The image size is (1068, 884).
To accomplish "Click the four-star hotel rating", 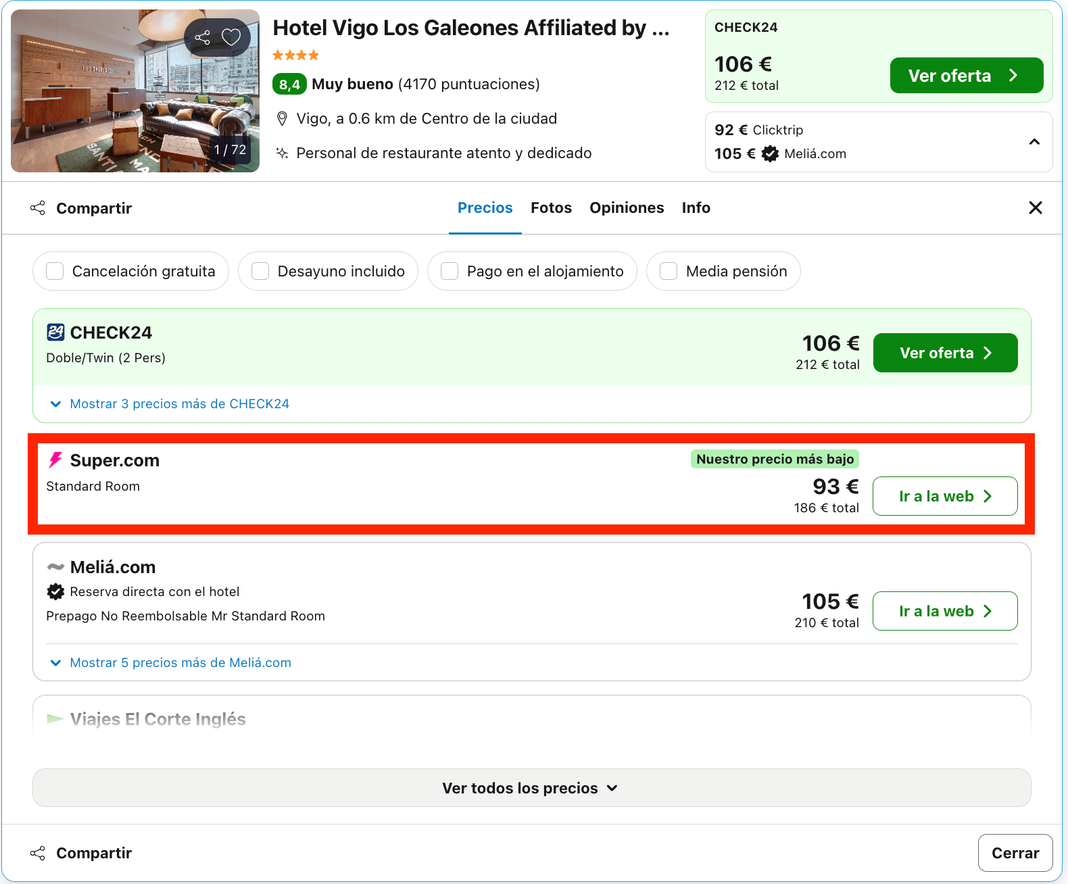I will click(x=296, y=55).
